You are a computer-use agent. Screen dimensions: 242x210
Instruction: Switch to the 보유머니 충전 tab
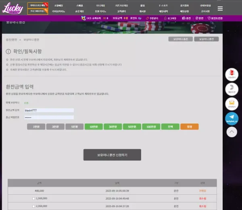[180, 39]
